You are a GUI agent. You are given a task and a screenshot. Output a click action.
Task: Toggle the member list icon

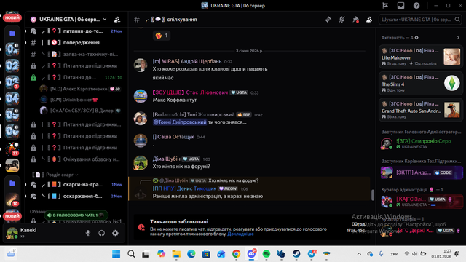point(369,20)
